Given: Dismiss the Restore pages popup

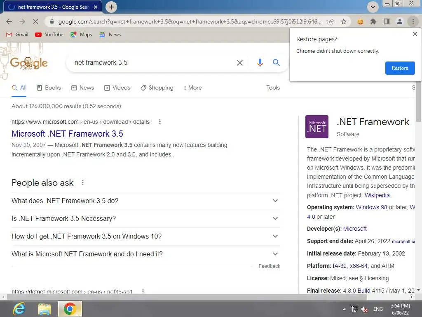Looking at the screenshot, I should coord(415,34).
